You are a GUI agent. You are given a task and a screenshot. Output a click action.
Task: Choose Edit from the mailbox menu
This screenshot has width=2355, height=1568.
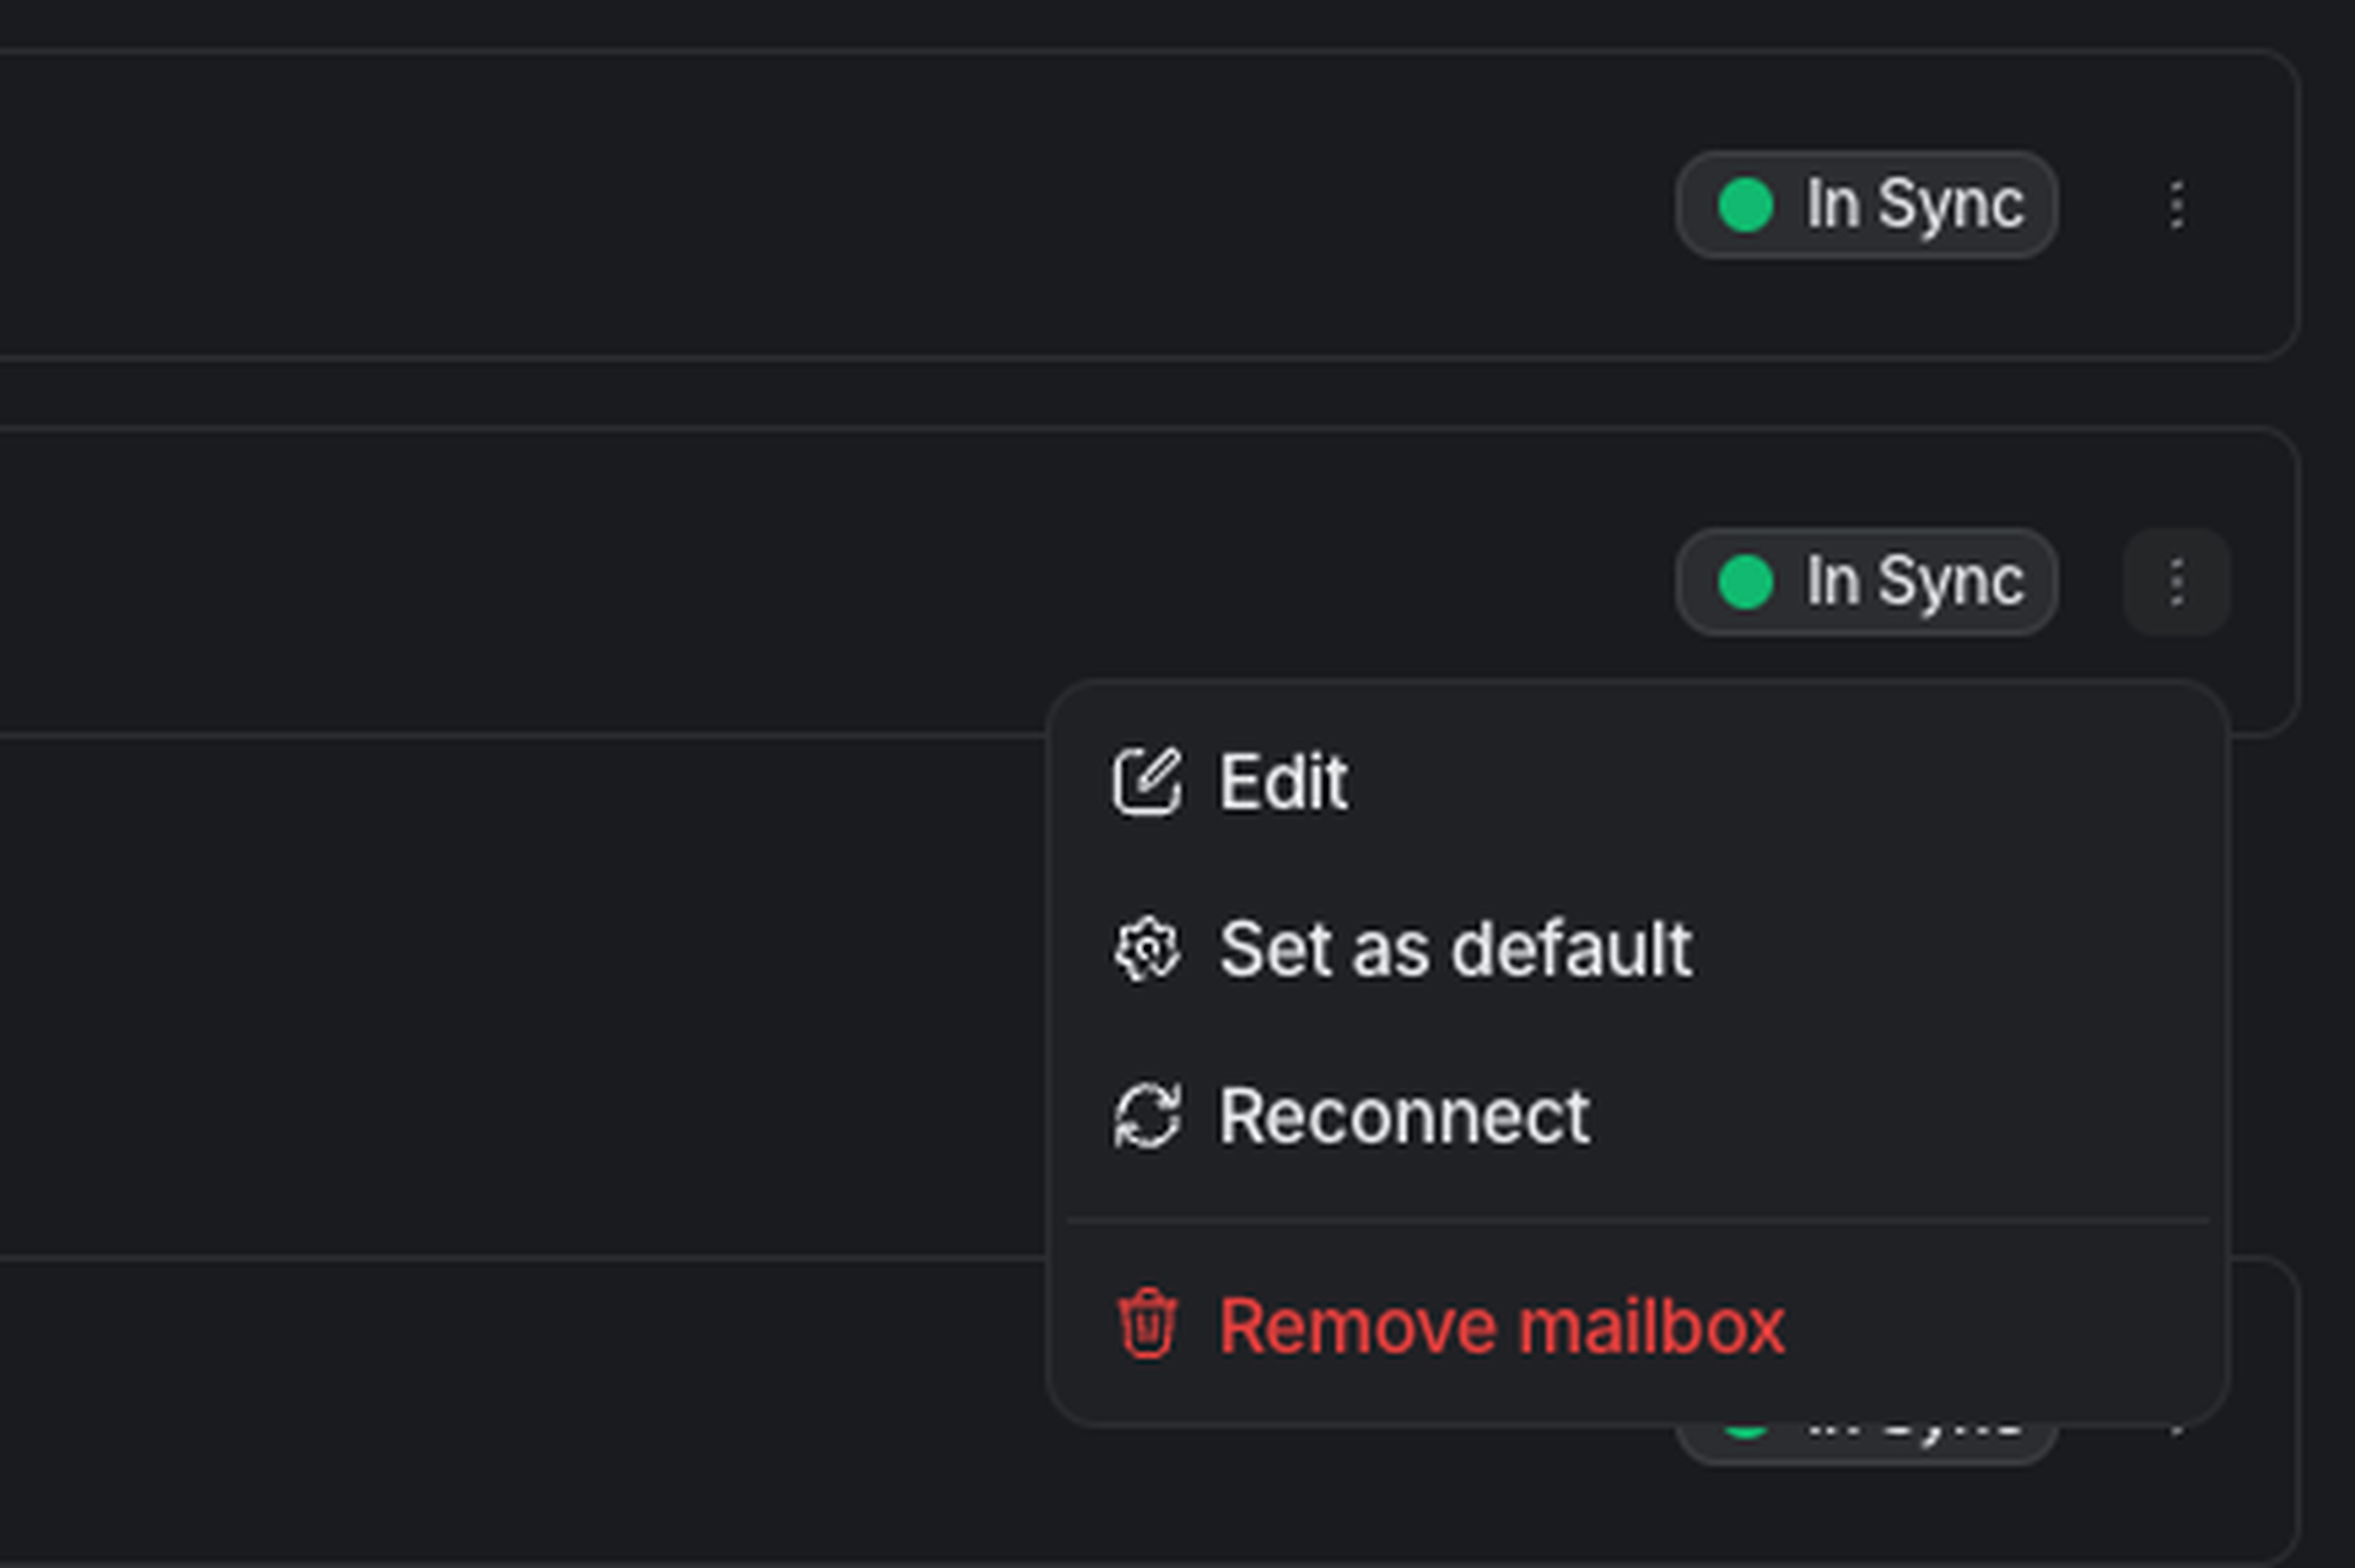click(1283, 781)
